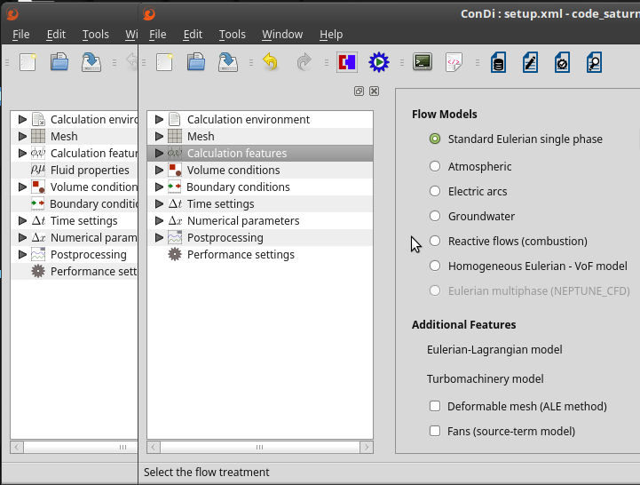Click the New file icon in toolbar
640x485 pixels.
tap(164, 62)
